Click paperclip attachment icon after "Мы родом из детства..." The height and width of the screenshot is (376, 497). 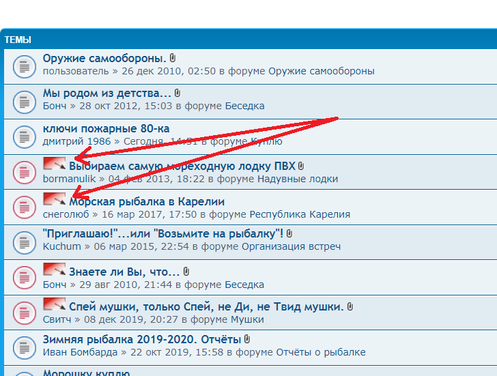click(x=177, y=93)
